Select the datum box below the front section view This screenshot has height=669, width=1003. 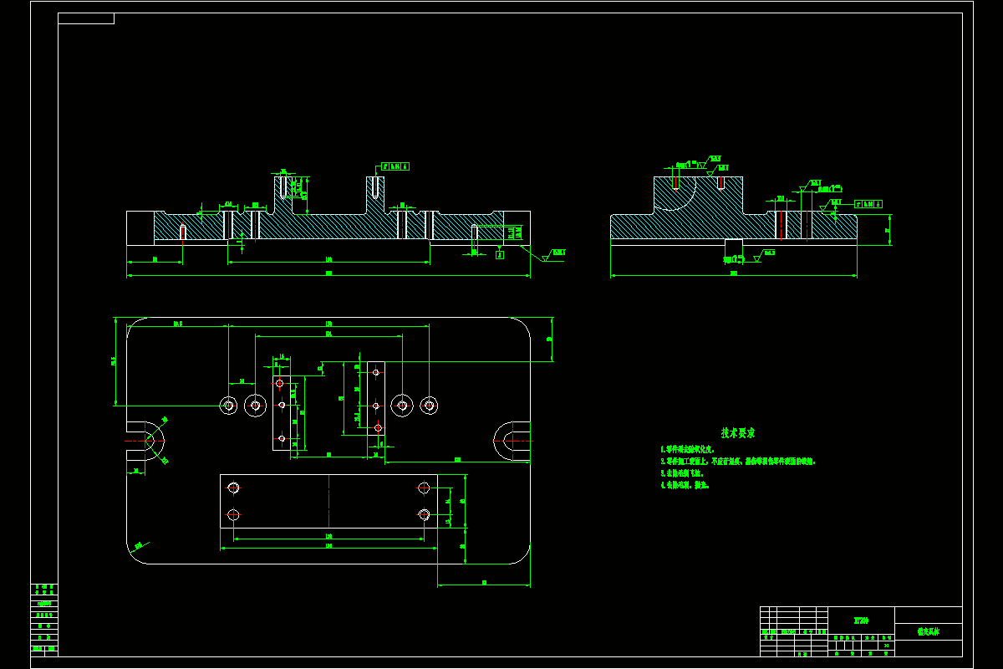(500, 254)
